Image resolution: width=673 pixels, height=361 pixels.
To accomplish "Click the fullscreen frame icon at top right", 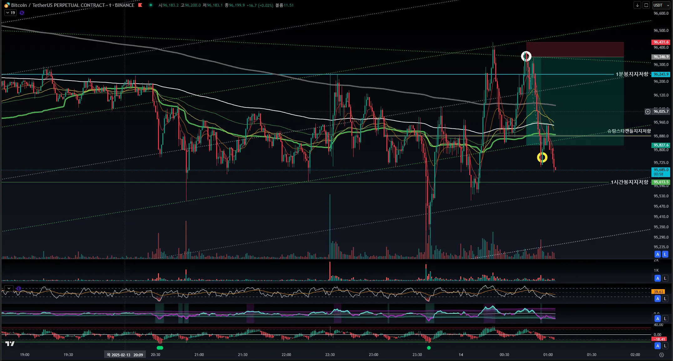I will [x=646, y=5].
